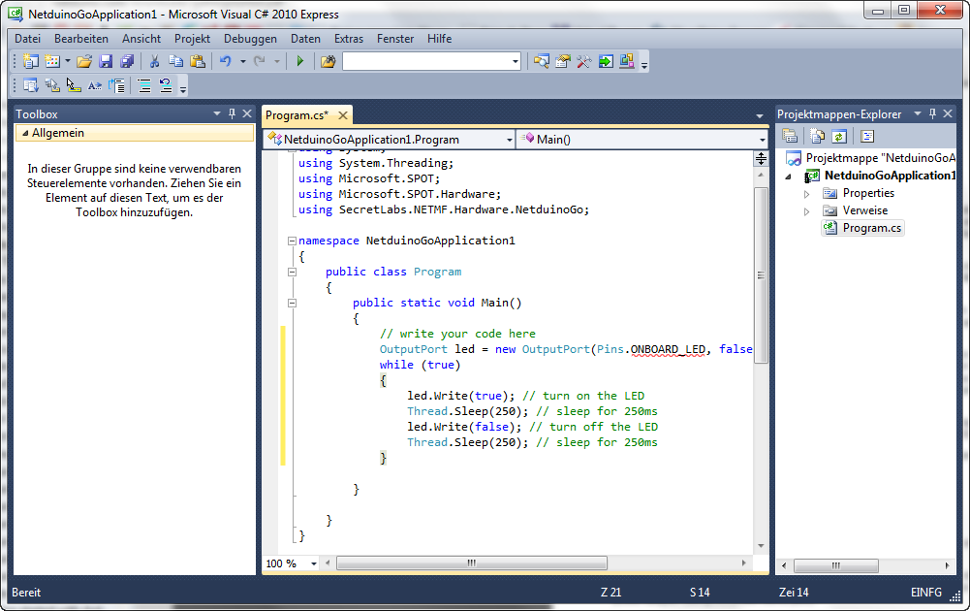The image size is (970, 611).
Task: Click the Add New Item icon
Action: pos(52,61)
